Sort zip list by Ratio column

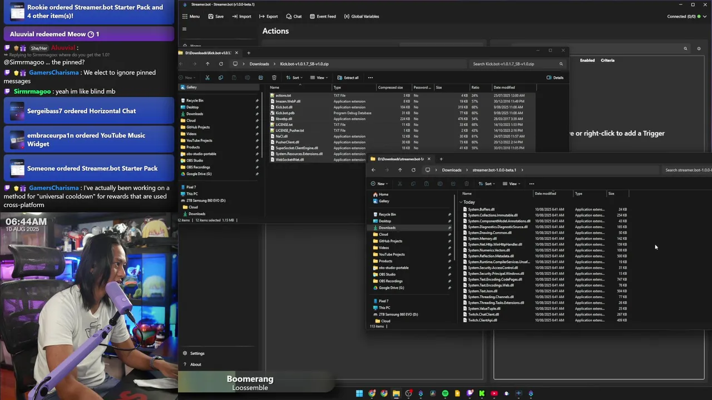coord(475,87)
